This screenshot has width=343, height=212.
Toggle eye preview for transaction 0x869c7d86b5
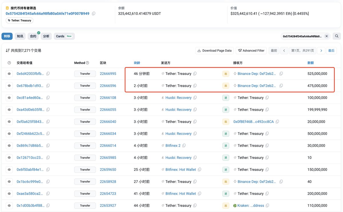[x=9, y=146]
